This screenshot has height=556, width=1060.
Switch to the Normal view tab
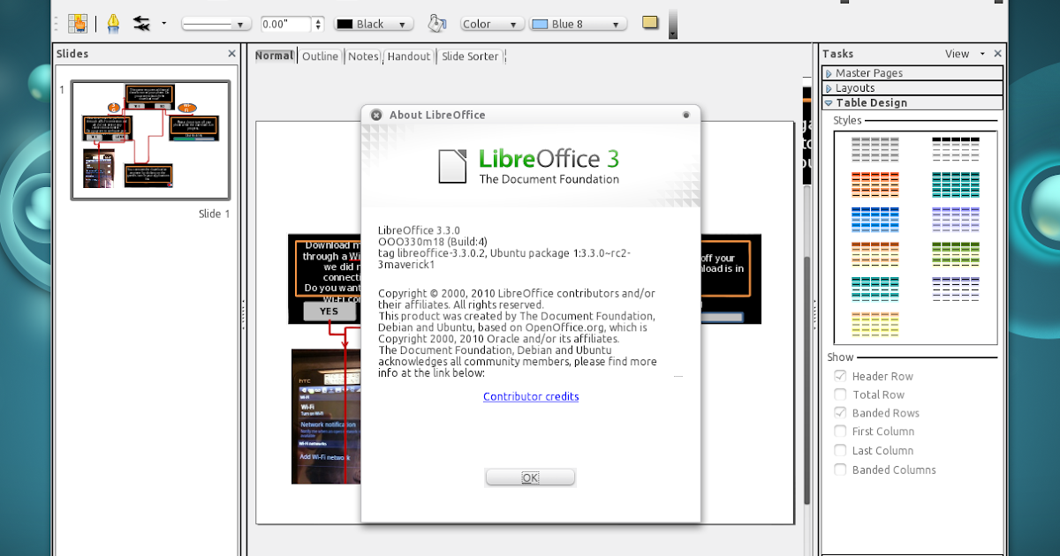coord(274,56)
